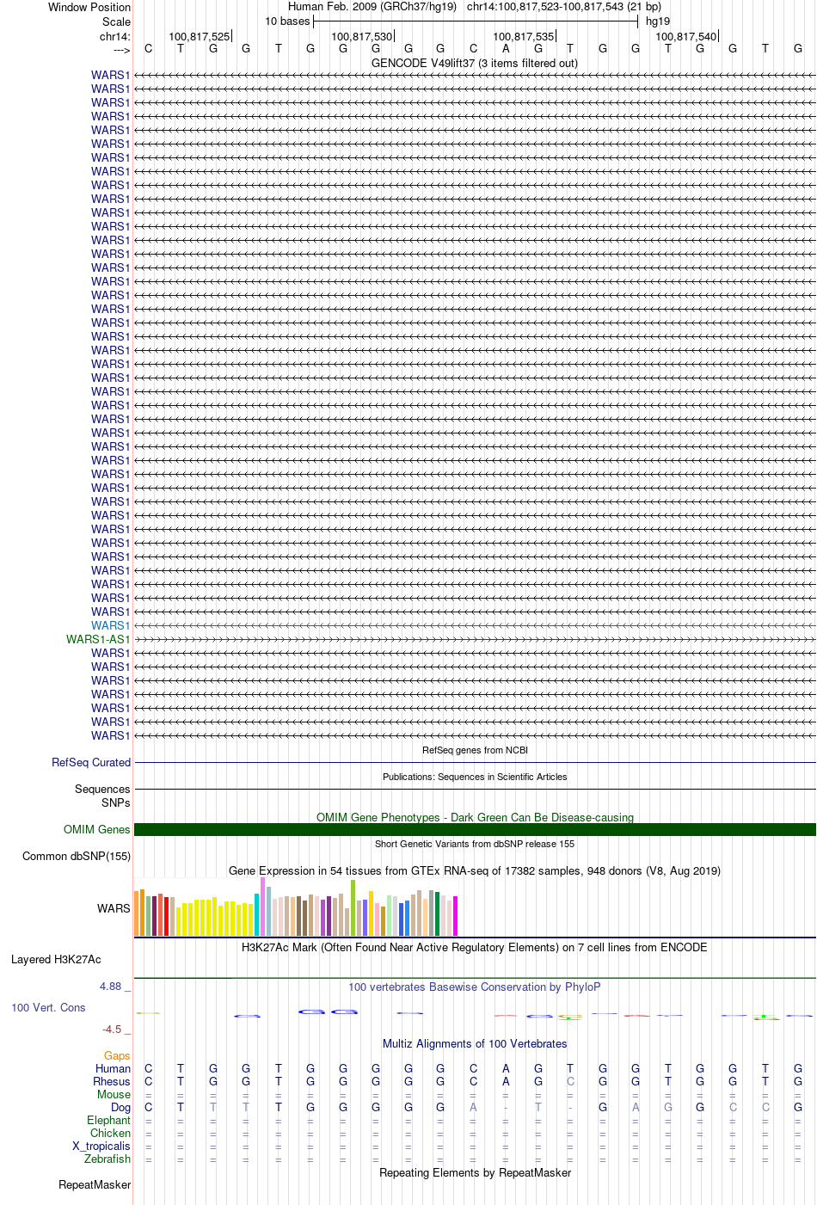Select the Mouse alignment row label

(114, 1094)
